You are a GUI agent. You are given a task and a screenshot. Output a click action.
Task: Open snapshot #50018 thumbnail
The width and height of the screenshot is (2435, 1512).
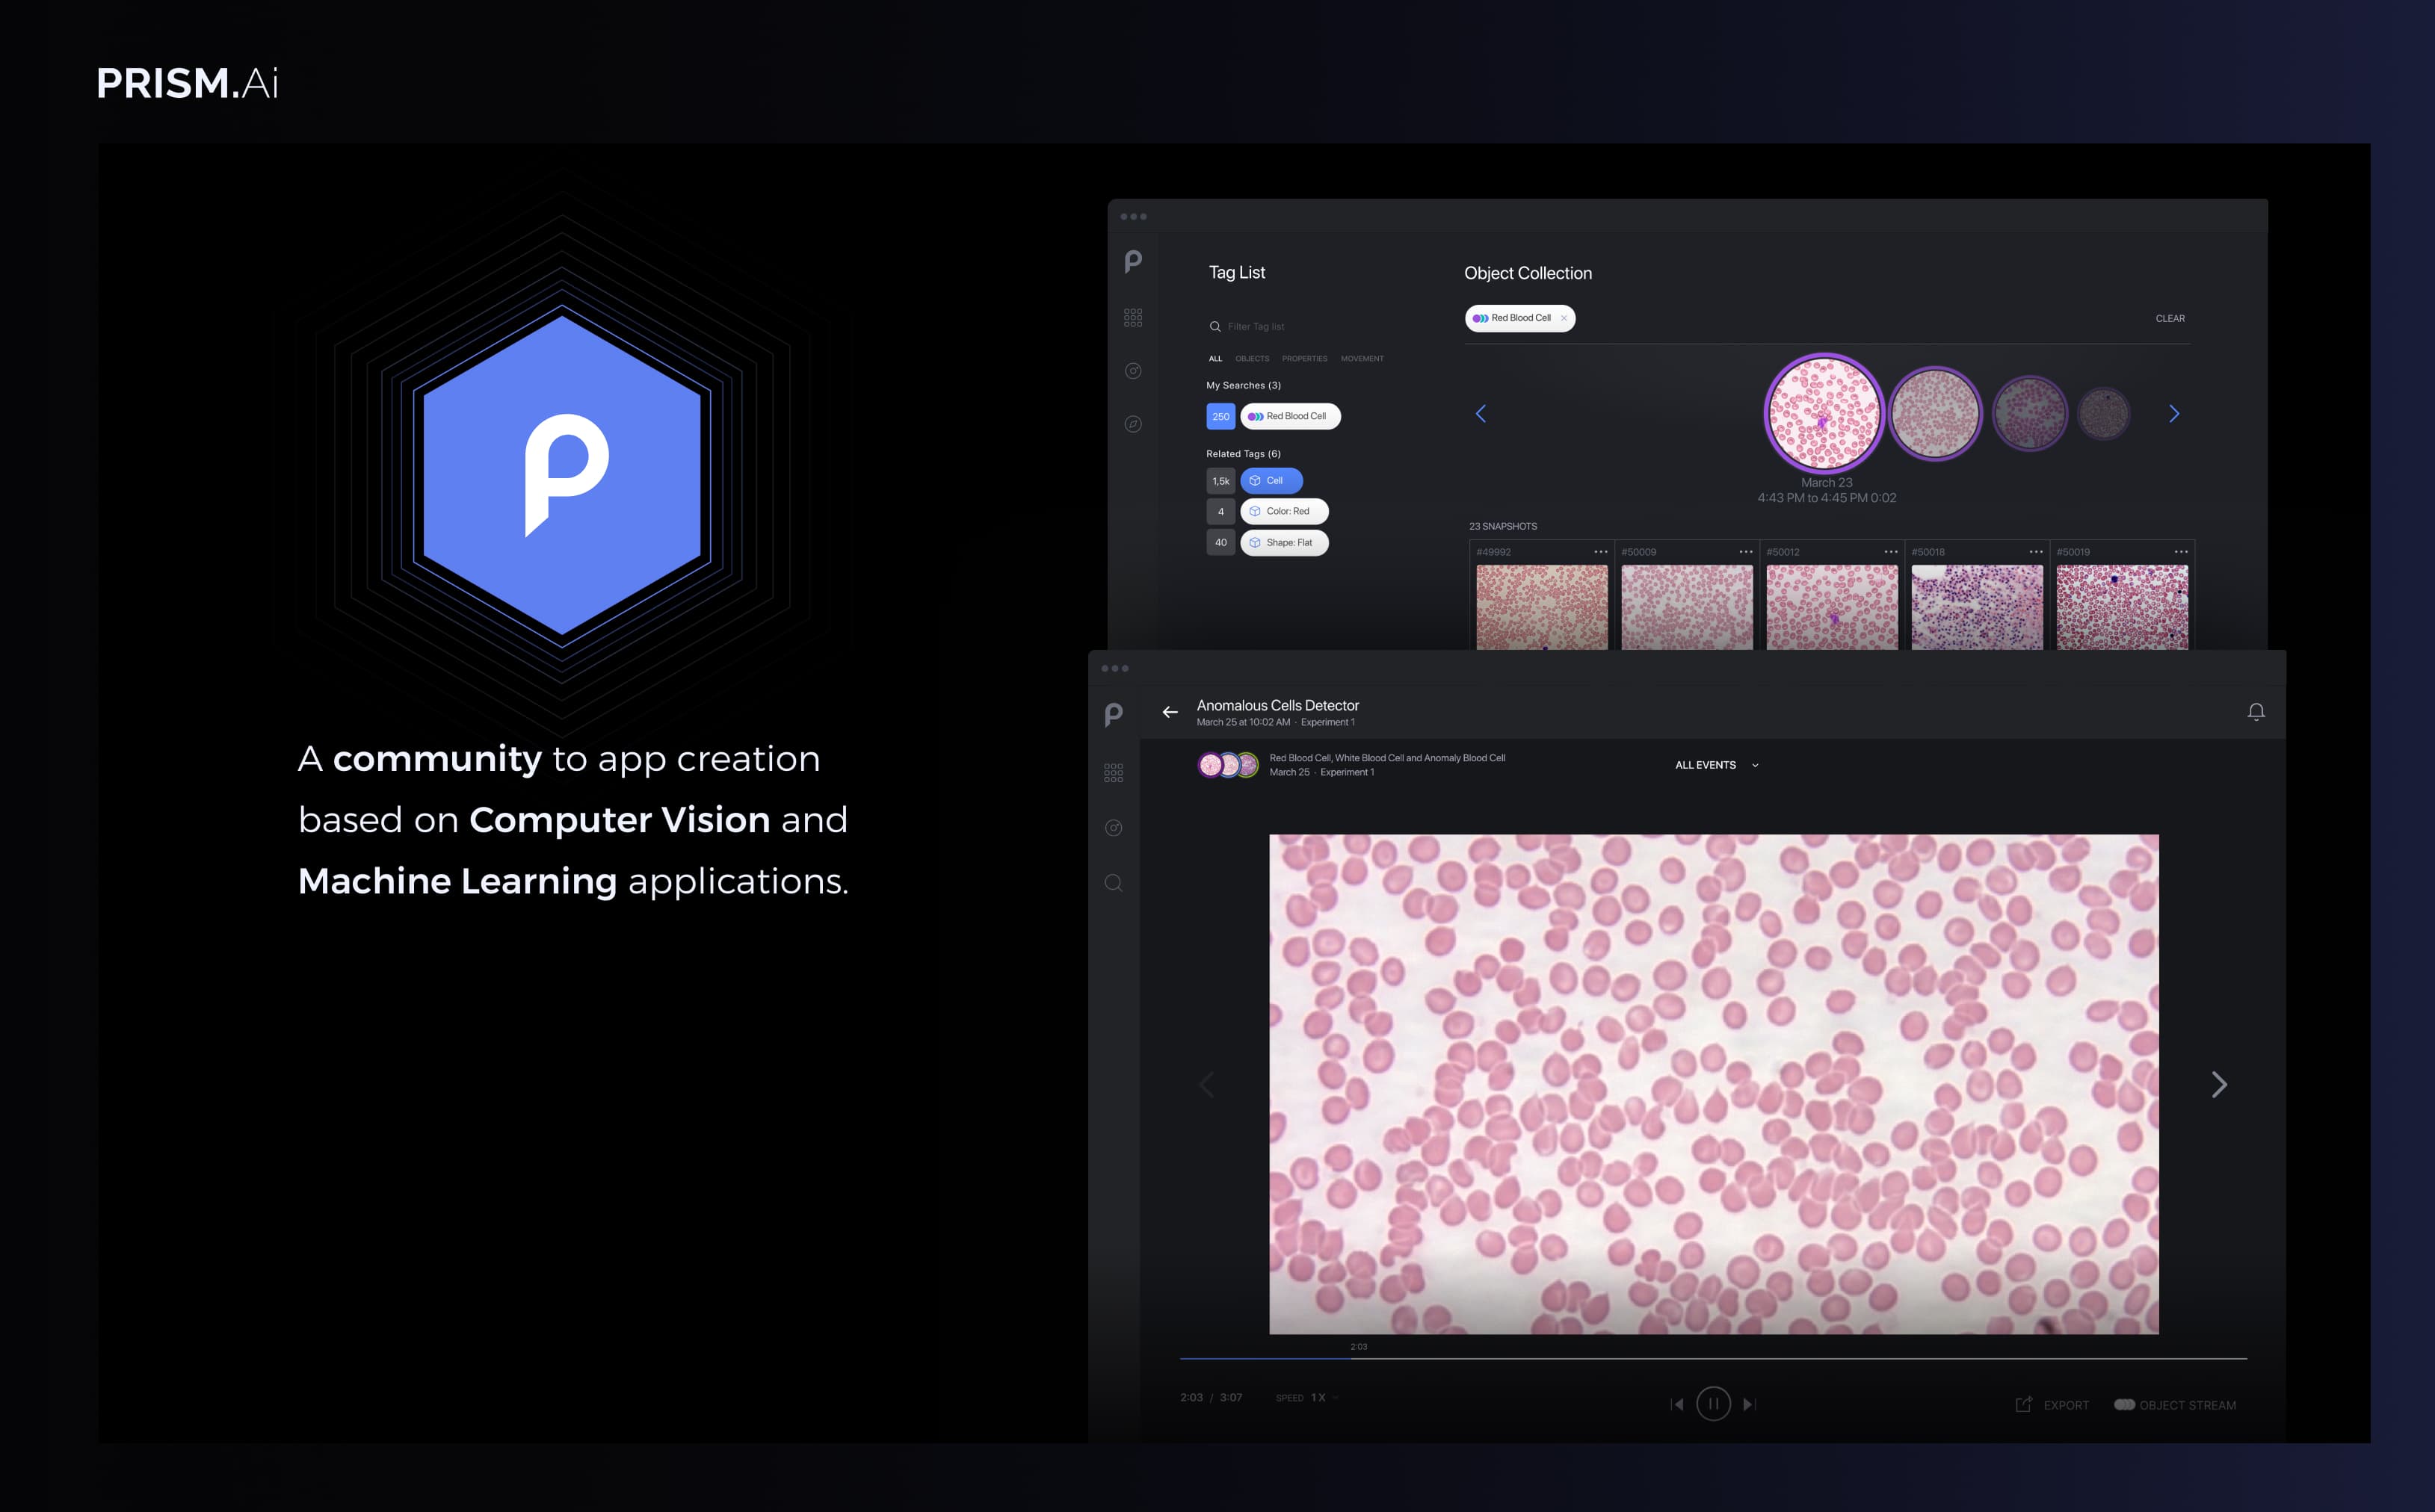(1977, 607)
